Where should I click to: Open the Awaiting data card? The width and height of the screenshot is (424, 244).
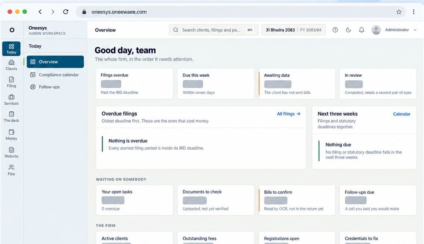tap(297, 84)
